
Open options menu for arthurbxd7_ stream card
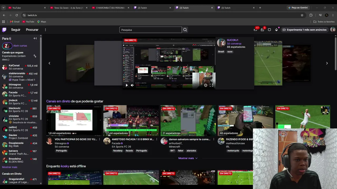pyautogui.click(x=214, y=139)
